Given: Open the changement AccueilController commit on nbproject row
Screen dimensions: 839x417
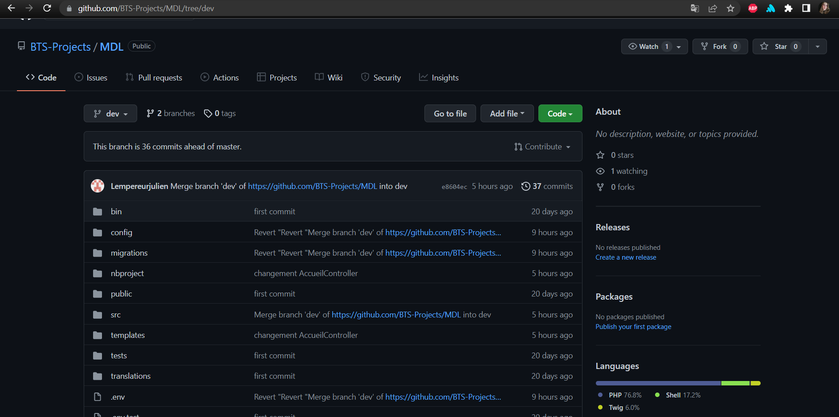Looking at the screenshot, I should tap(306, 273).
